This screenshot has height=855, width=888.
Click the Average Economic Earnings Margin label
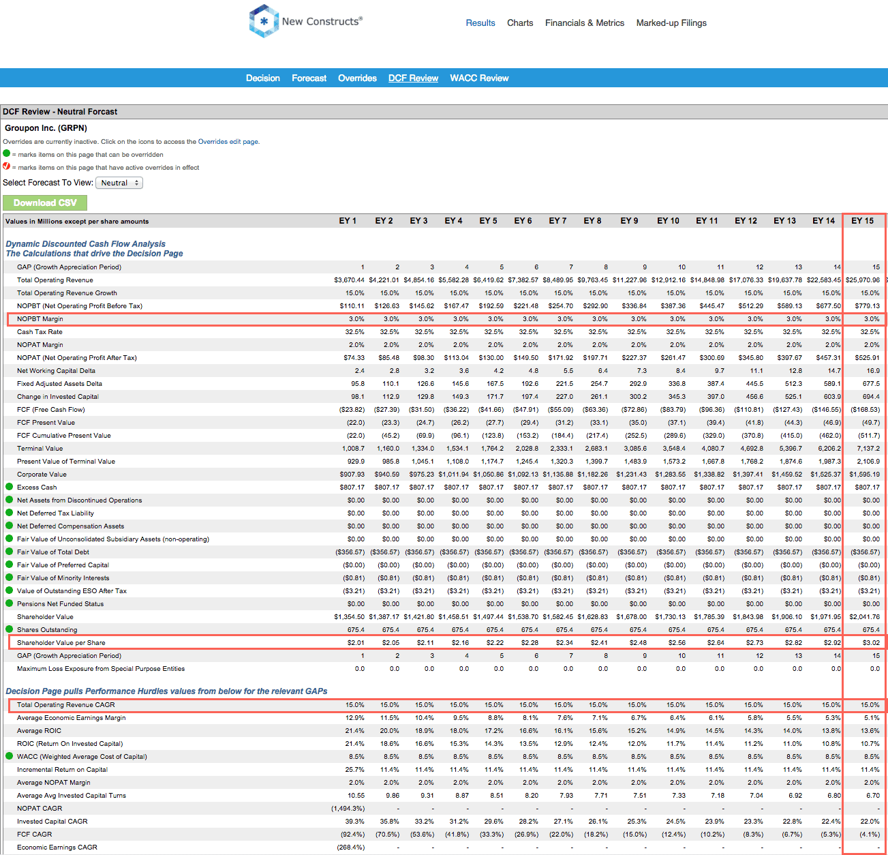(72, 717)
